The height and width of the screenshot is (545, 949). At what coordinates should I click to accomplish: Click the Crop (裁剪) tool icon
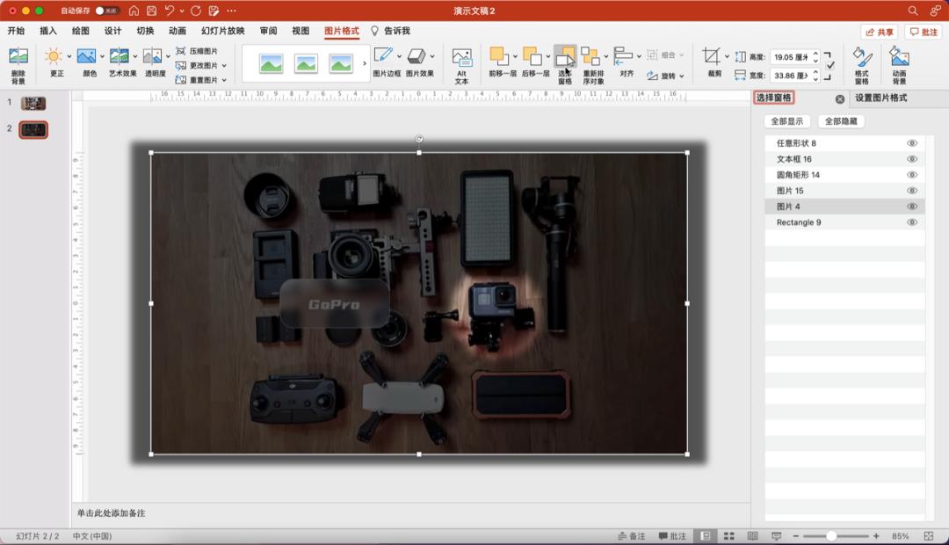(x=712, y=57)
